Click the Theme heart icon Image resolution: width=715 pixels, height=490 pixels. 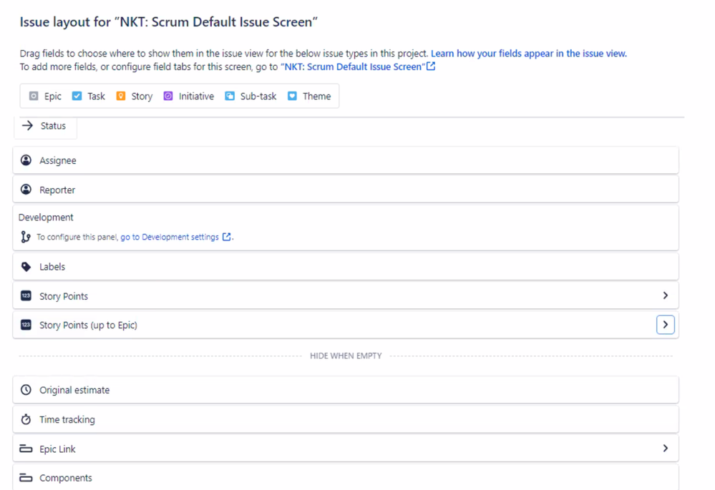pos(292,96)
